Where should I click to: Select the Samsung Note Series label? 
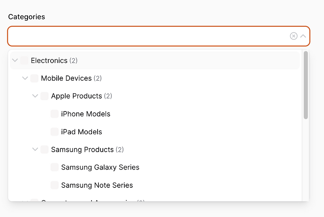tap(97, 185)
